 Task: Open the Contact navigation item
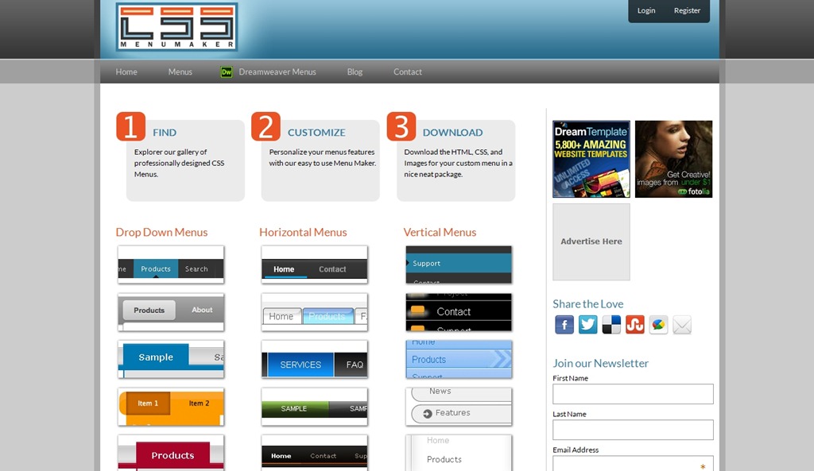click(x=408, y=72)
